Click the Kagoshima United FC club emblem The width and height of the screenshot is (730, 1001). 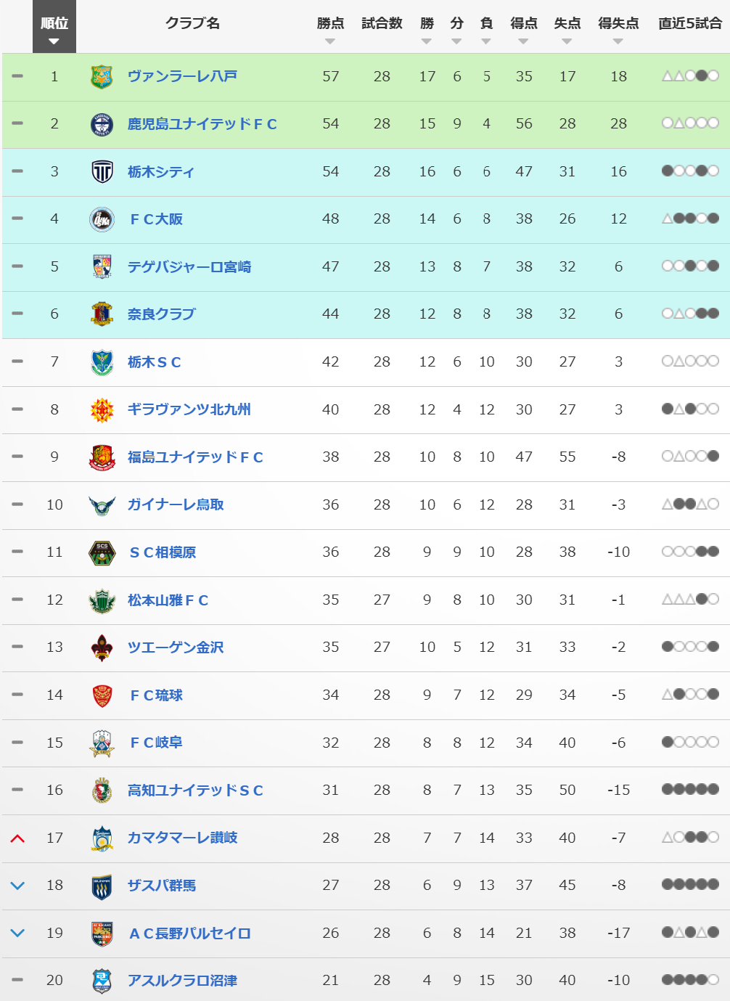(x=102, y=124)
